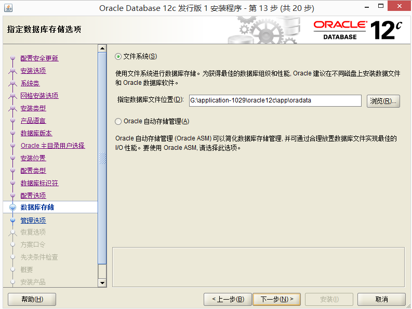Viewport: 412px width, 309px height.
Task: Open the 配置安全更新 step link
Action: [39, 58]
